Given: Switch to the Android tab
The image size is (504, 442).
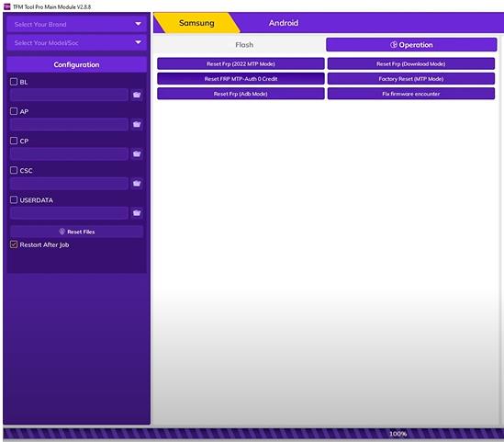Looking at the screenshot, I should [284, 23].
